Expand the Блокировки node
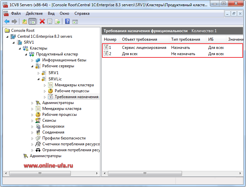This screenshot has width=246, height=187. click(x=32, y=127)
